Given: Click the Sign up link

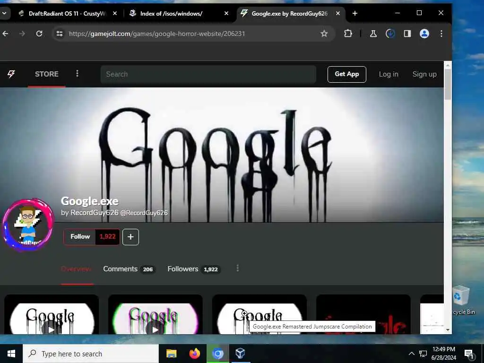Looking at the screenshot, I should [x=424, y=74].
